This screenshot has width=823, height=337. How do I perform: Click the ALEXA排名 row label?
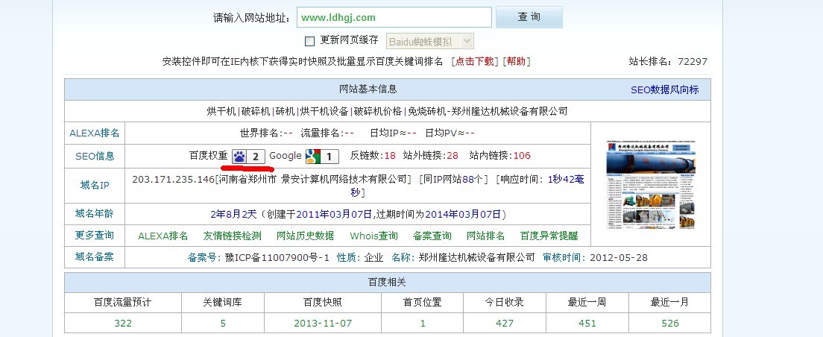click(95, 133)
